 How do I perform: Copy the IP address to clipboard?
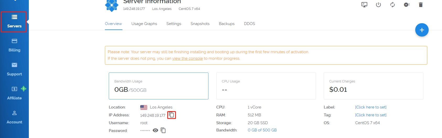click(x=171, y=115)
